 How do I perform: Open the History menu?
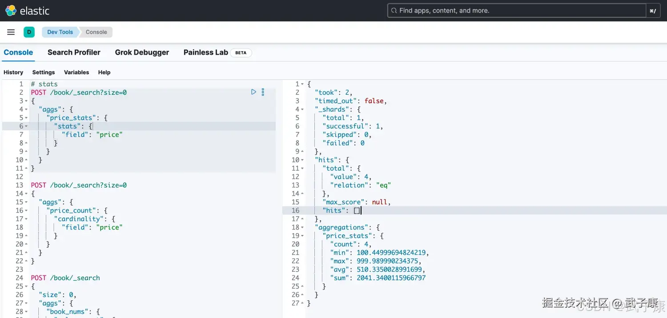(13, 72)
